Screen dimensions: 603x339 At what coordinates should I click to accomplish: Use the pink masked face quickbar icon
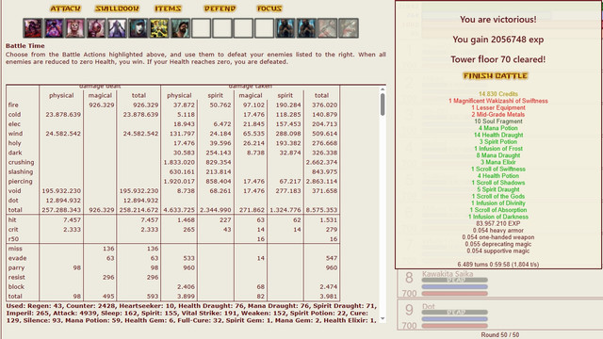[x=75, y=28]
